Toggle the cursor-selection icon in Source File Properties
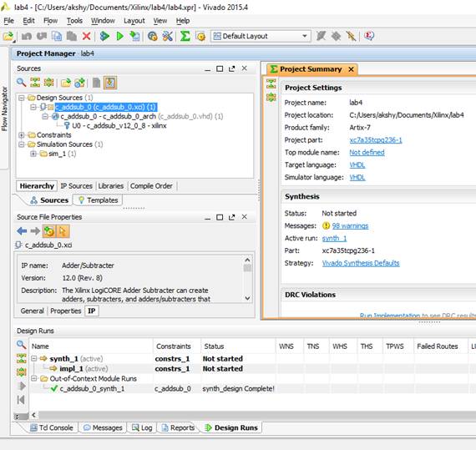 click(63, 231)
